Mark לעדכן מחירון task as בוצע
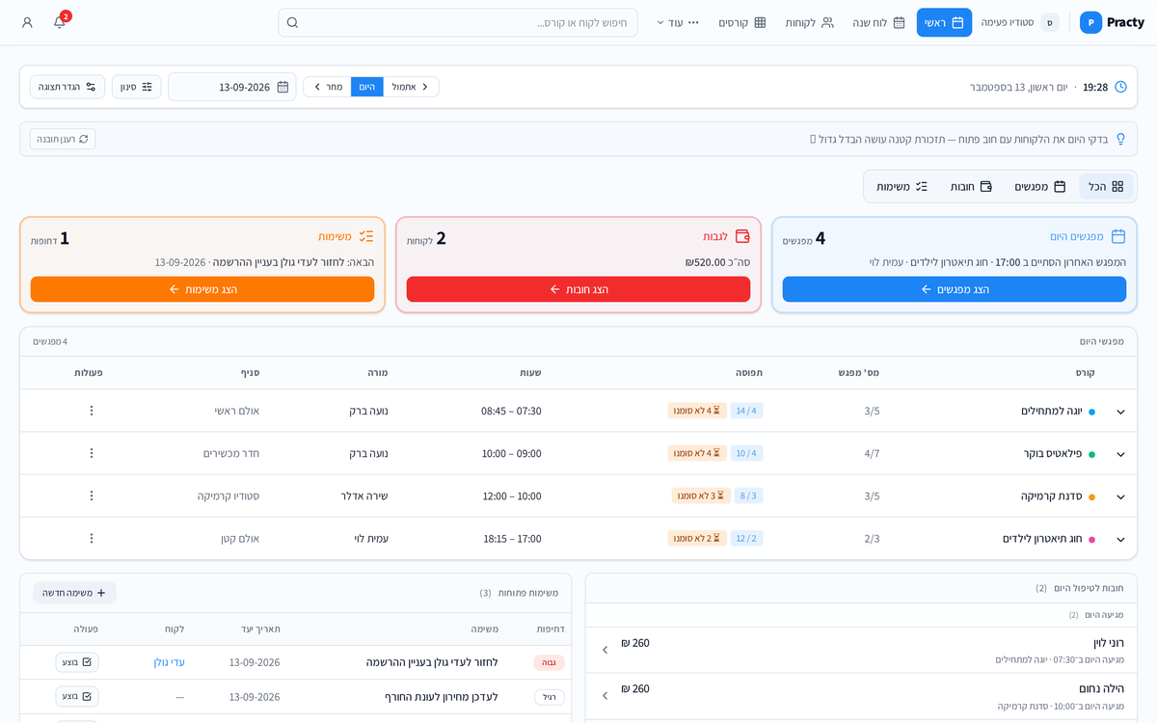The width and height of the screenshot is (1157, 723). pyautogui.click(x=77, y=696)
